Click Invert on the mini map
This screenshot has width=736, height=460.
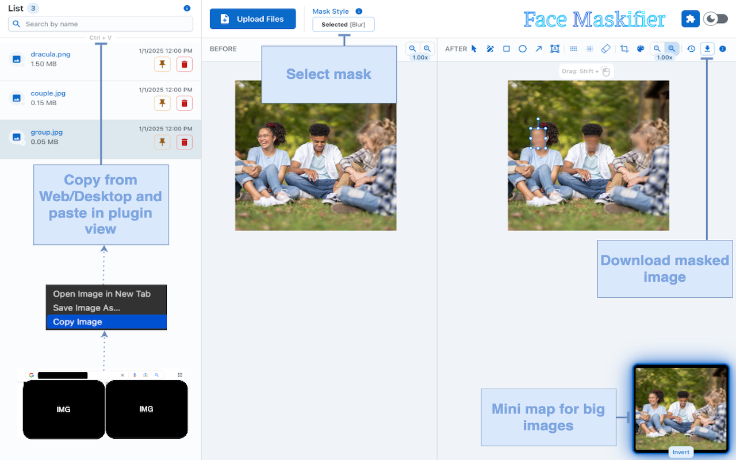[681, 452]
